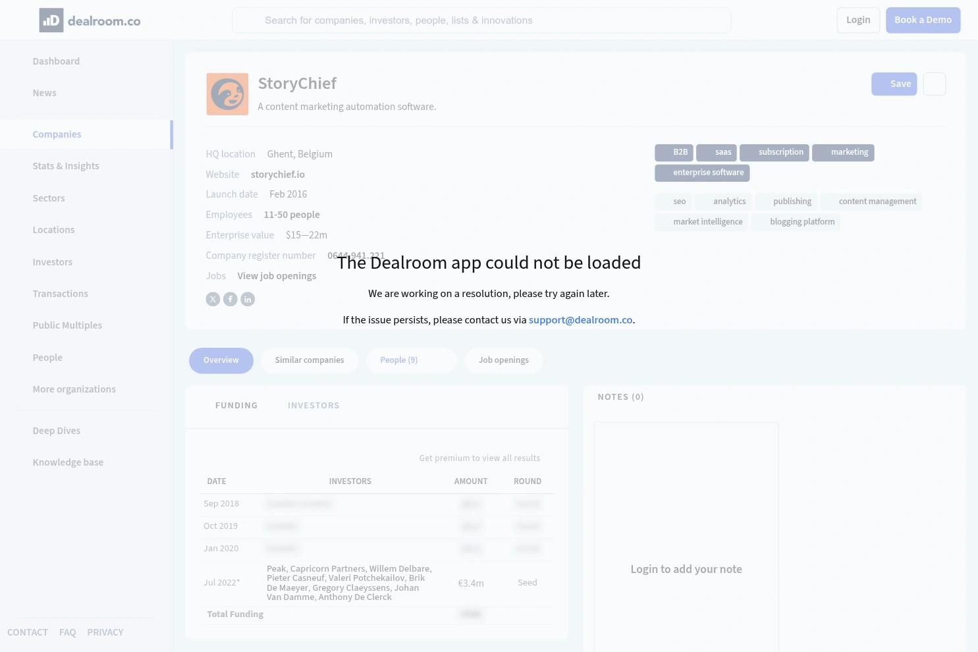Viewport: 978px width, 652px height.
Task: Open People in the sidebar
Action: click(47, 358)
